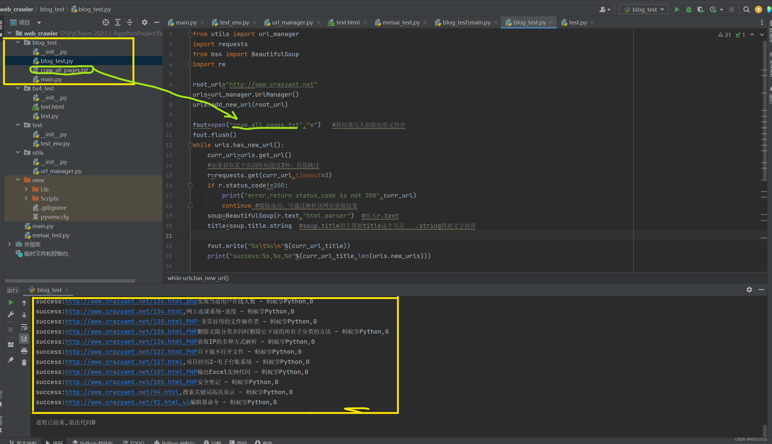Click the trash clear-output icon in run panel
Screen dimensions: 772x444
pos(24,362)
